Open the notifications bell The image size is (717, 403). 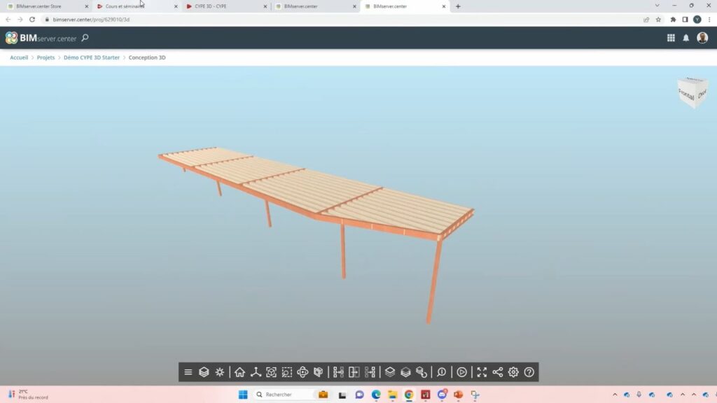[x=686, y=38]
